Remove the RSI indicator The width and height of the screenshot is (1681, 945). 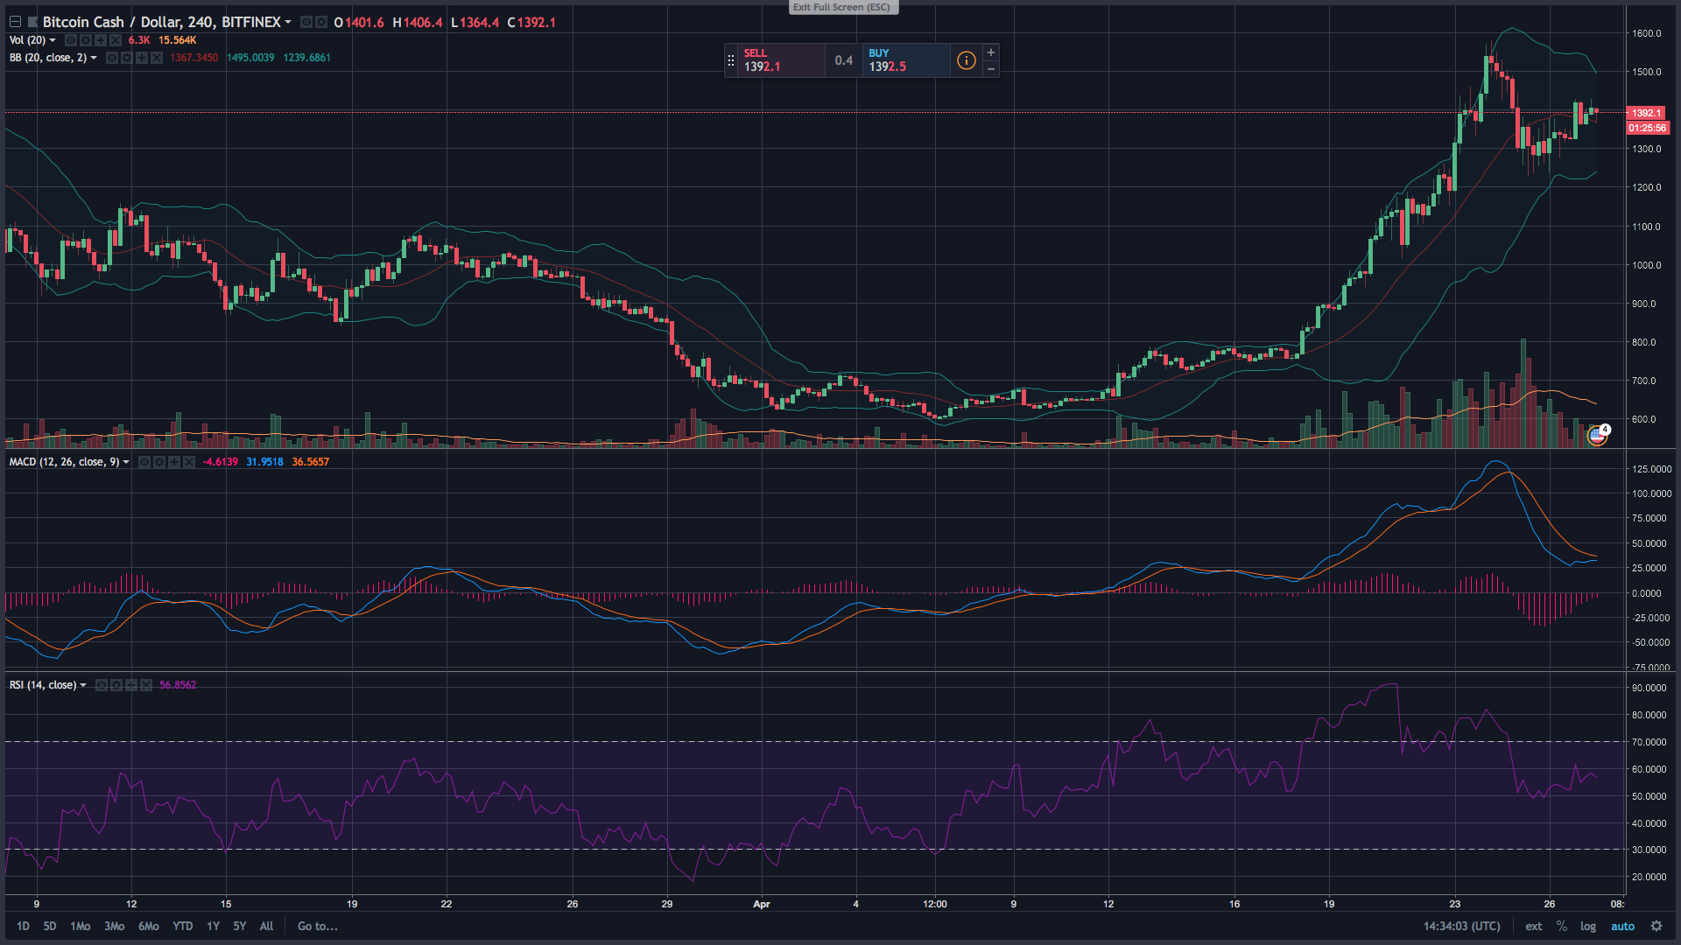pyautogui.click(x=146, y=685)
